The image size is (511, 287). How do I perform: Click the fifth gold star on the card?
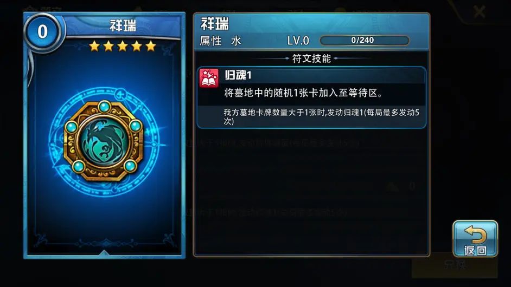point(151,46)
